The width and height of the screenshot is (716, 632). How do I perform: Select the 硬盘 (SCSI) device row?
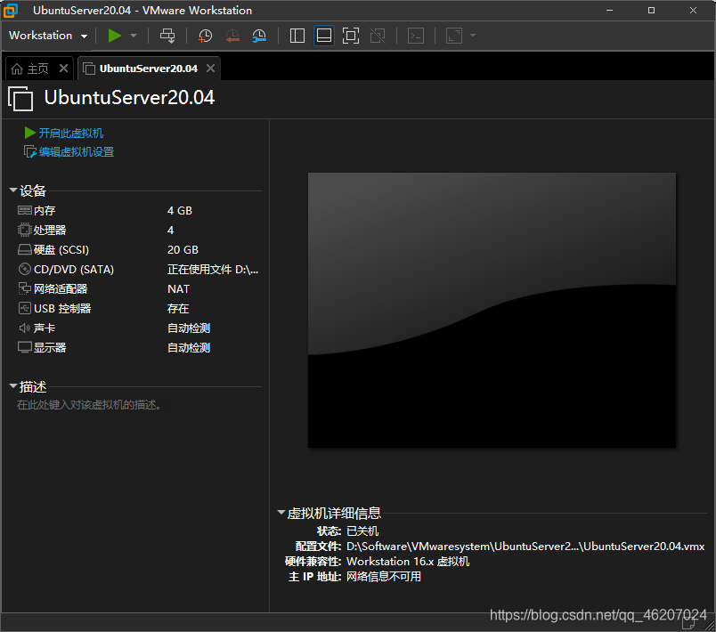[x=138, y=249]
